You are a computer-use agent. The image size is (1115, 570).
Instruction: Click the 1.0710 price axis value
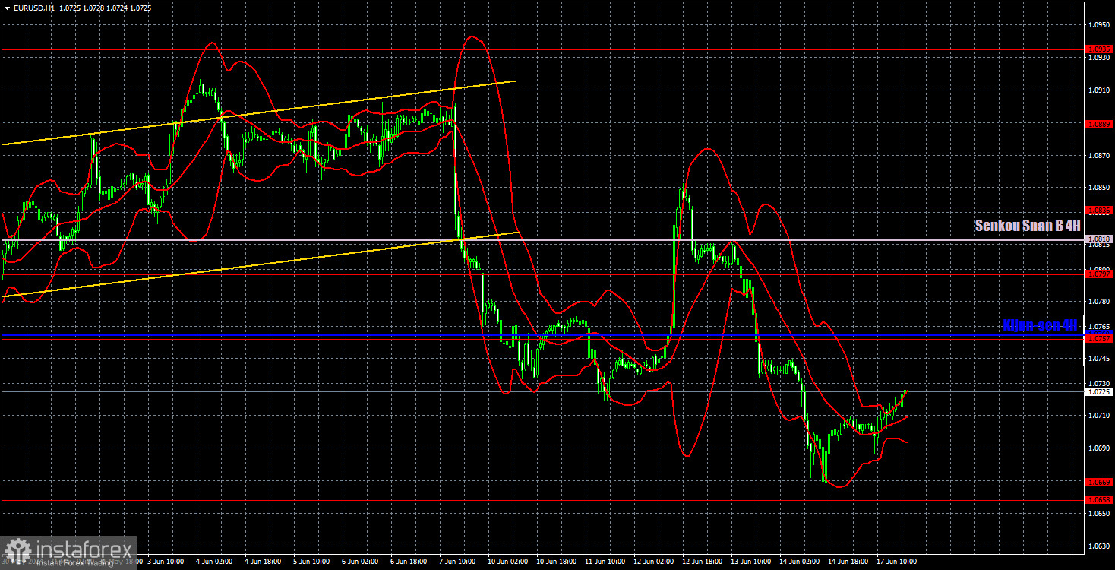pos(1098,415)
